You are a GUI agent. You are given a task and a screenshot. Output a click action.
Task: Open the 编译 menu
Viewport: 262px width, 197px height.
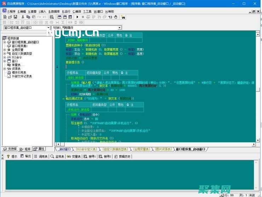tap(77, 11)
